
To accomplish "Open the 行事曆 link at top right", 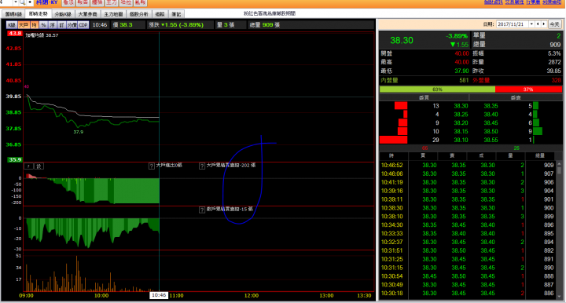I will click(x=533, y=2).
